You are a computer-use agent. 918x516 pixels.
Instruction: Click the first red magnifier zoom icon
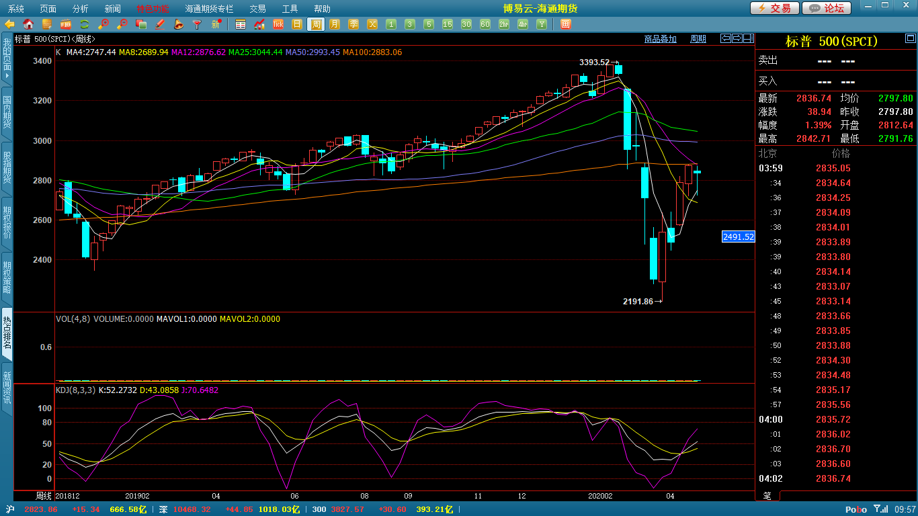[x=103, y=24]
